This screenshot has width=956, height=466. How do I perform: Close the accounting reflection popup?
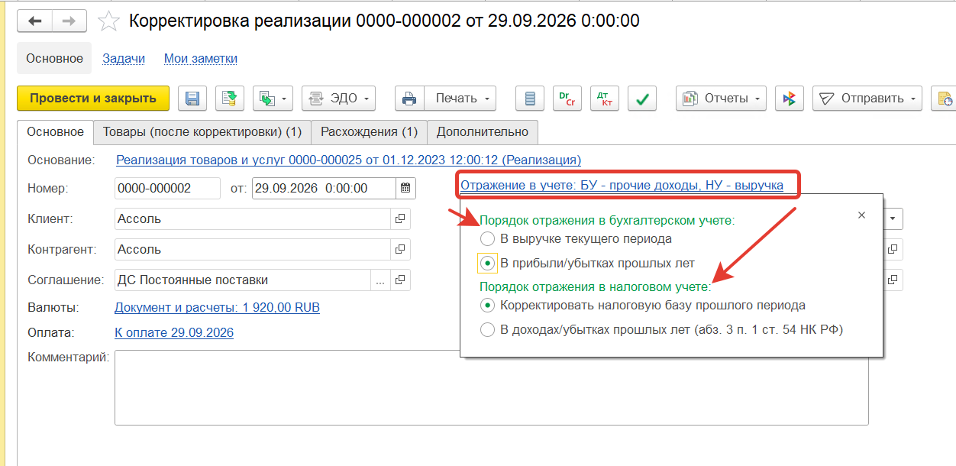(862, 215)
